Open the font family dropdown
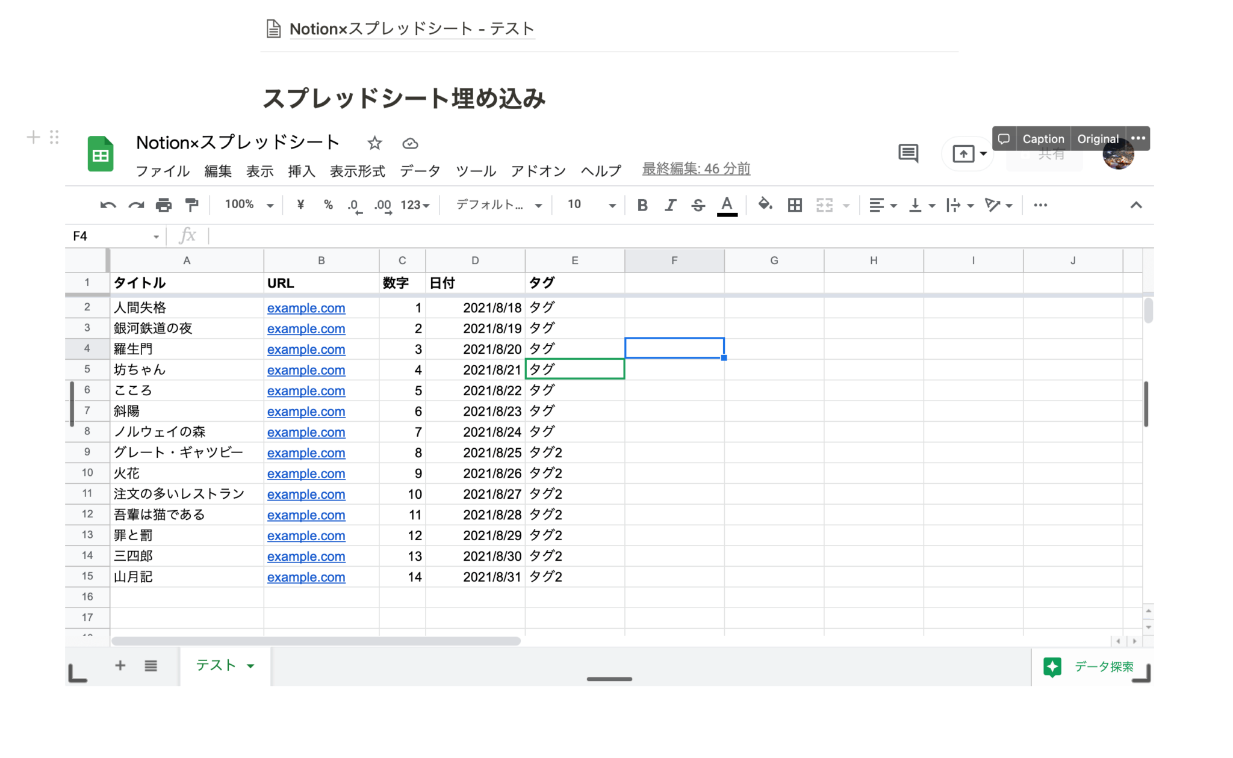1233x758 pixels. pos(495,205)
